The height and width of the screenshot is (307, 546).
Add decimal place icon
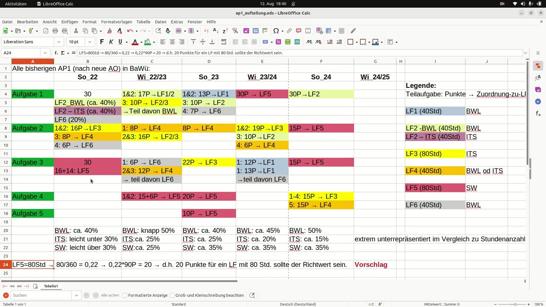pyautogui.click(x=309, y=42)
